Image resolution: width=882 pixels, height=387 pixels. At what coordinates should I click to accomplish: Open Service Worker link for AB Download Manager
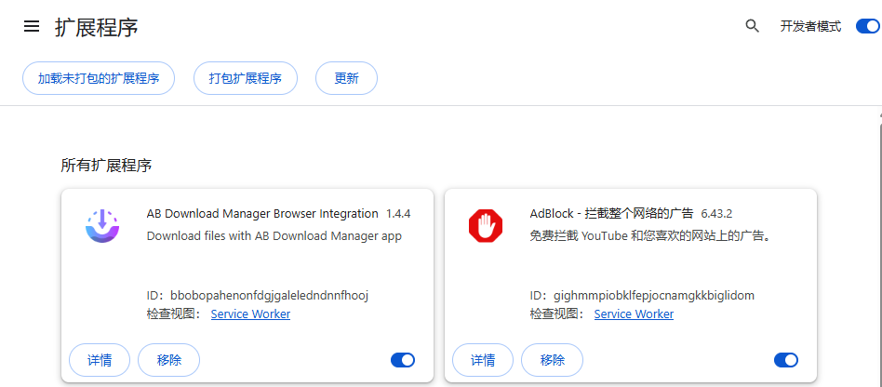pyautogui.click(x=250, y=314)
